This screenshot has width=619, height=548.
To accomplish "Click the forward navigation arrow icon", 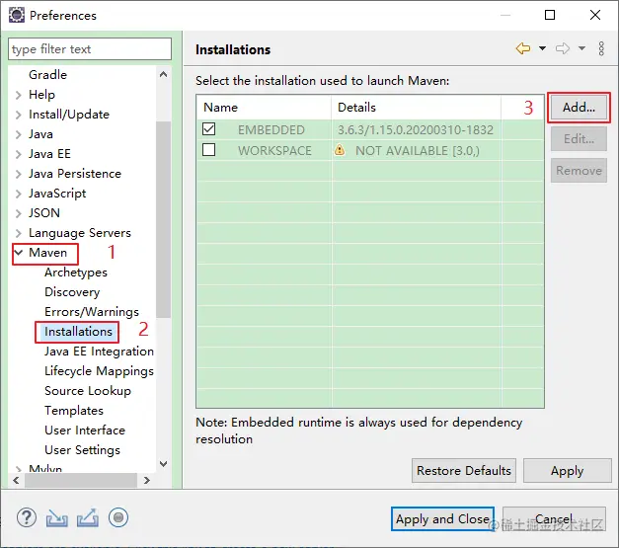I will tap(563, 48).
